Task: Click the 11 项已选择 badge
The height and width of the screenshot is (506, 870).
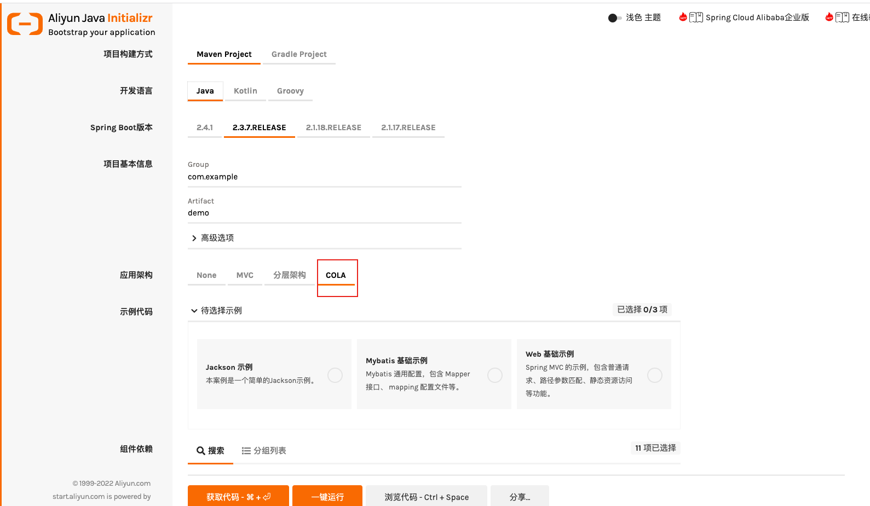Action: tap(655, 448)
